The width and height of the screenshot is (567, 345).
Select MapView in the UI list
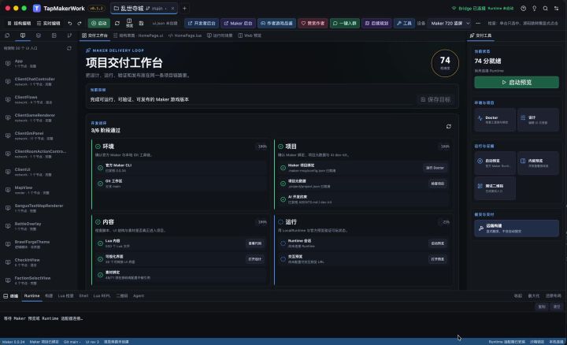38,190
